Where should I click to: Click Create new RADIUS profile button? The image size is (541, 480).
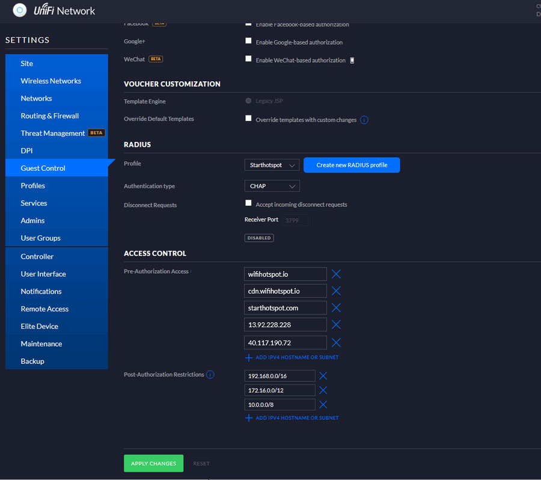352,165
